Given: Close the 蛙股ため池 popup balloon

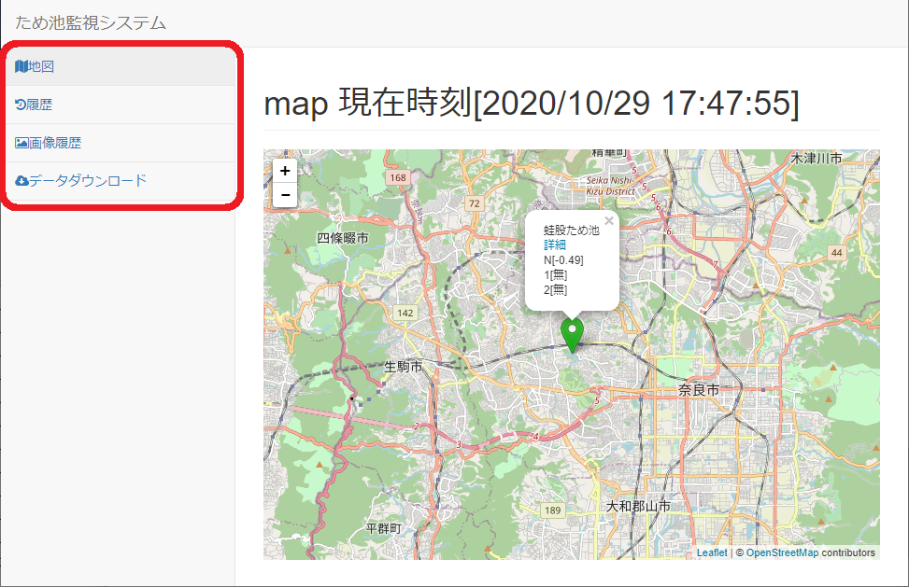Looking at the screenshot, I should pos(609,221).
